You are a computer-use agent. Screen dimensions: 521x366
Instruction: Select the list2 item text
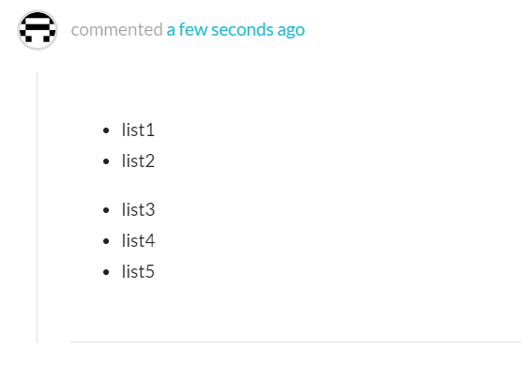138,160
